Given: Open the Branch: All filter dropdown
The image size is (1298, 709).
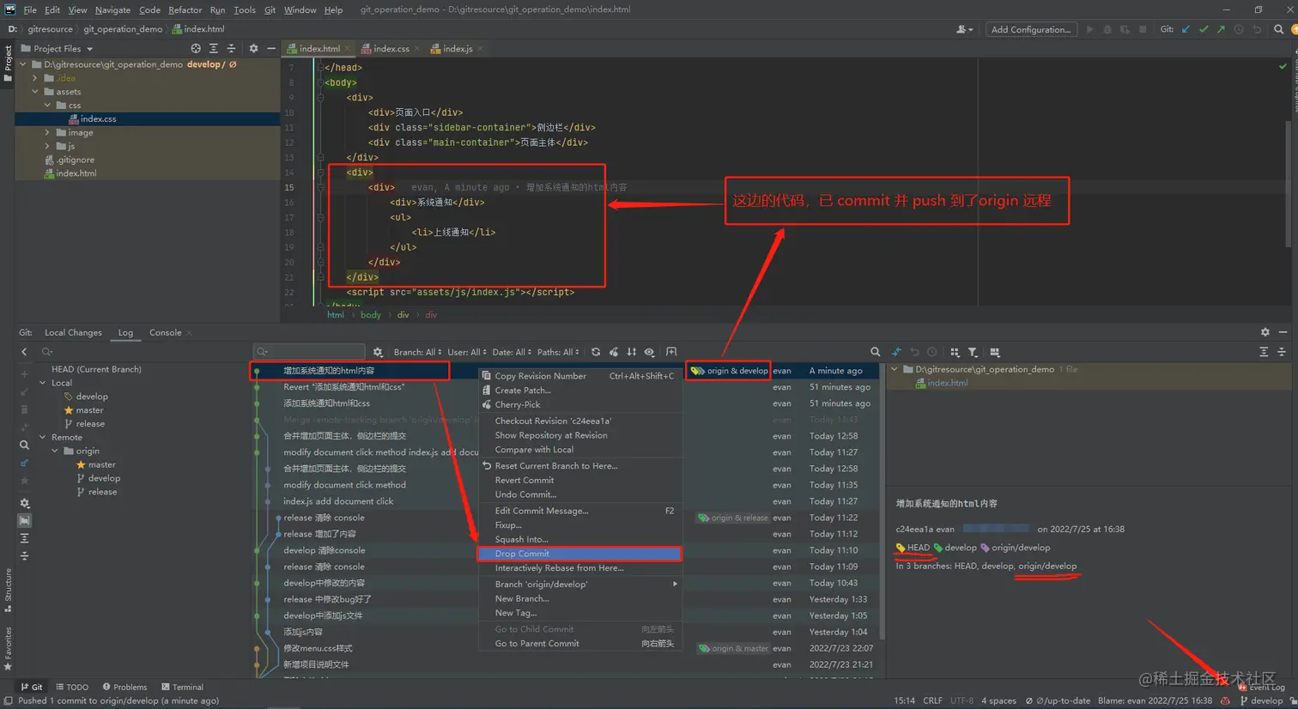Looking at the screenshot, I should pos(417,352).
